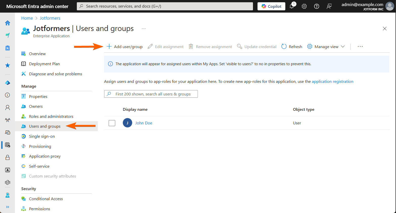Click the info icon in the banner

click(x=110, y=64)
